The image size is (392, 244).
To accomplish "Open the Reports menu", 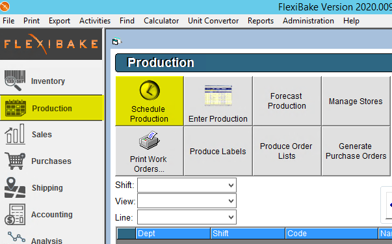I will click(x=261, y=21).
